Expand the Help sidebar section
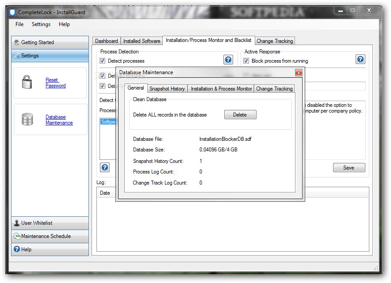This screenshot has width=391, height=283. tap(50, 249)
